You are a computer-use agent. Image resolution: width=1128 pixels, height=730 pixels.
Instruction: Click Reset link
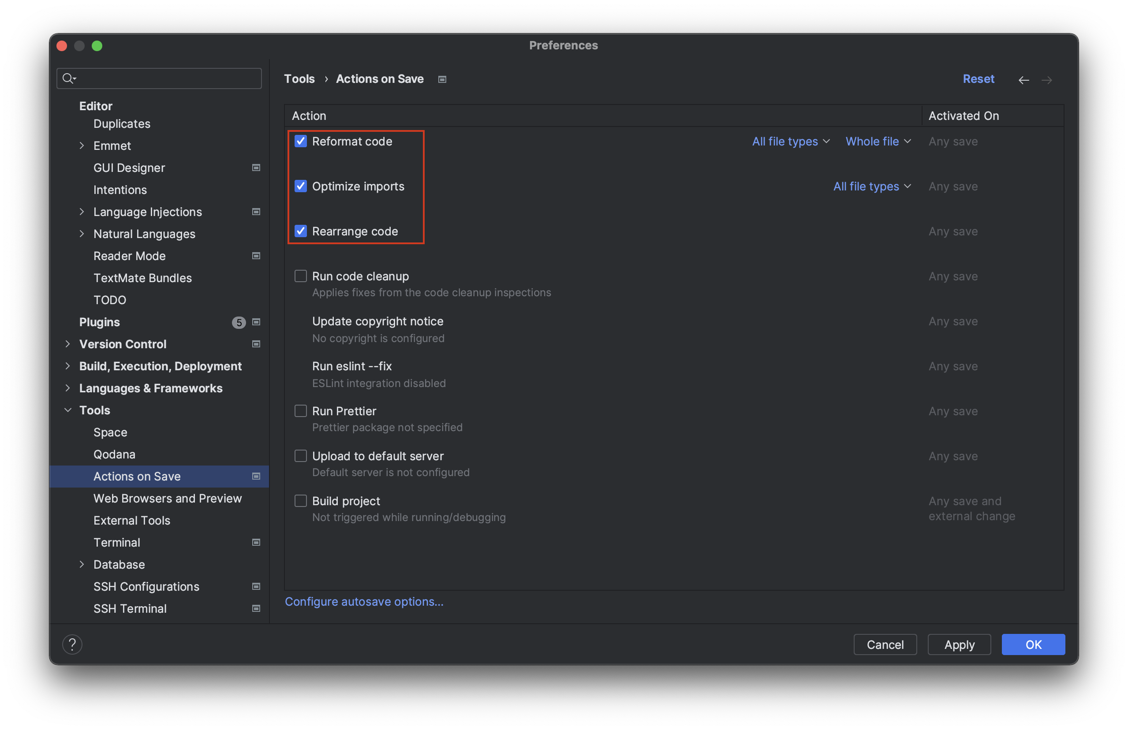(x=978, y=79)
